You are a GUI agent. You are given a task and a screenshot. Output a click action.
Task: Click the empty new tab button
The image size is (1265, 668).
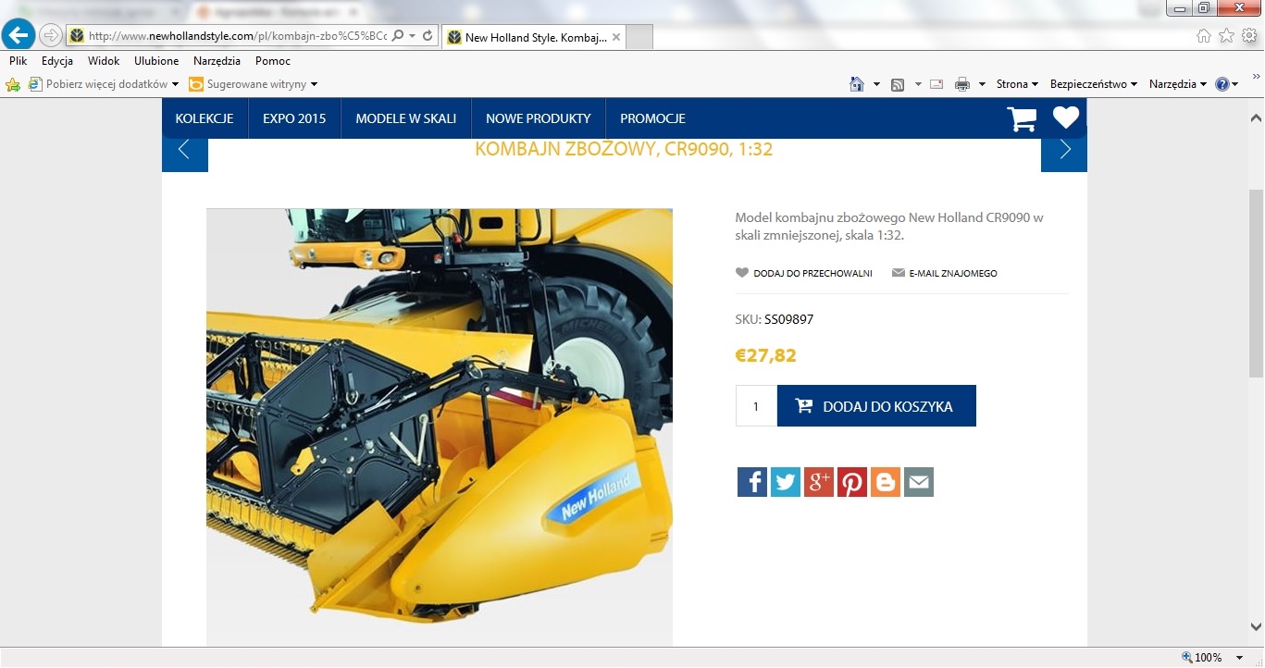[640, 37]
